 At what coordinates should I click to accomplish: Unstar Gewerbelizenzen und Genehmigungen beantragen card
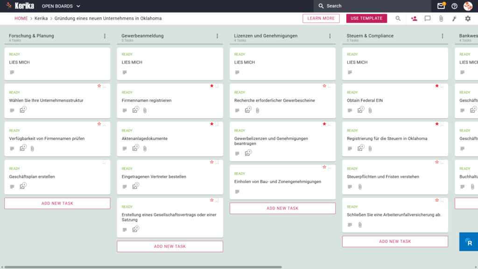[324, 124]
